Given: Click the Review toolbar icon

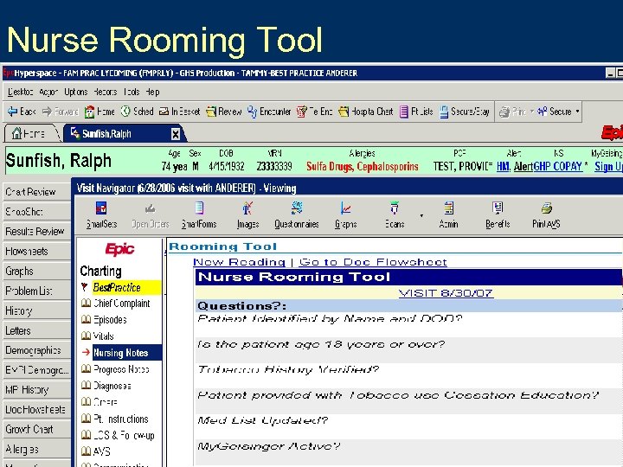Looking at the screenshot, I should pos(211,112).
